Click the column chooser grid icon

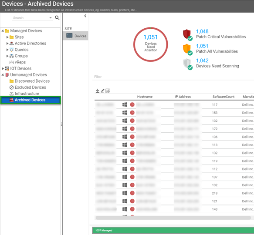point(108,91)
